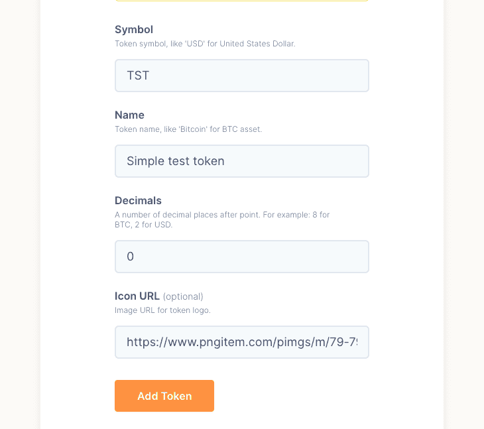The image size is (484, 429).
Task: Click the bold Name field label
Action: click(129, 115)
